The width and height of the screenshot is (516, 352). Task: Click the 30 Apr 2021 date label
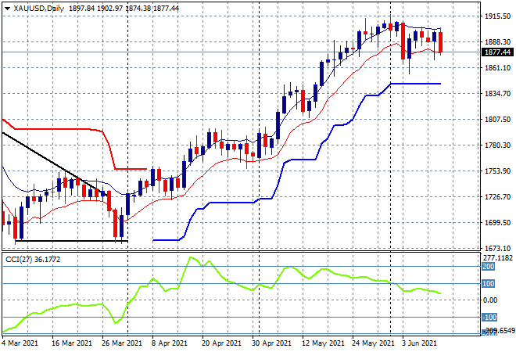[271, 343]
